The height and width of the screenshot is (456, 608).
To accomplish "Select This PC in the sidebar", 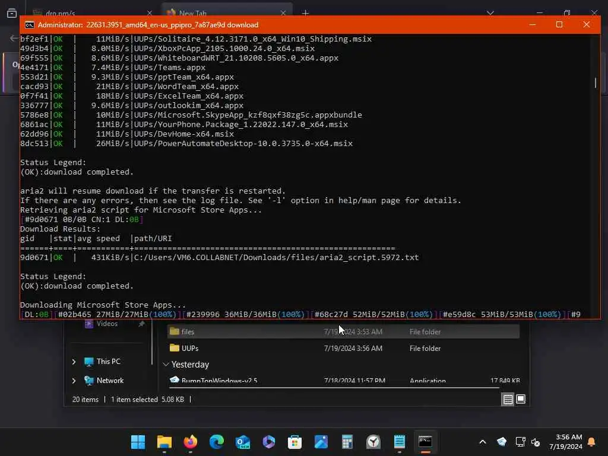I will pos(109,362).
